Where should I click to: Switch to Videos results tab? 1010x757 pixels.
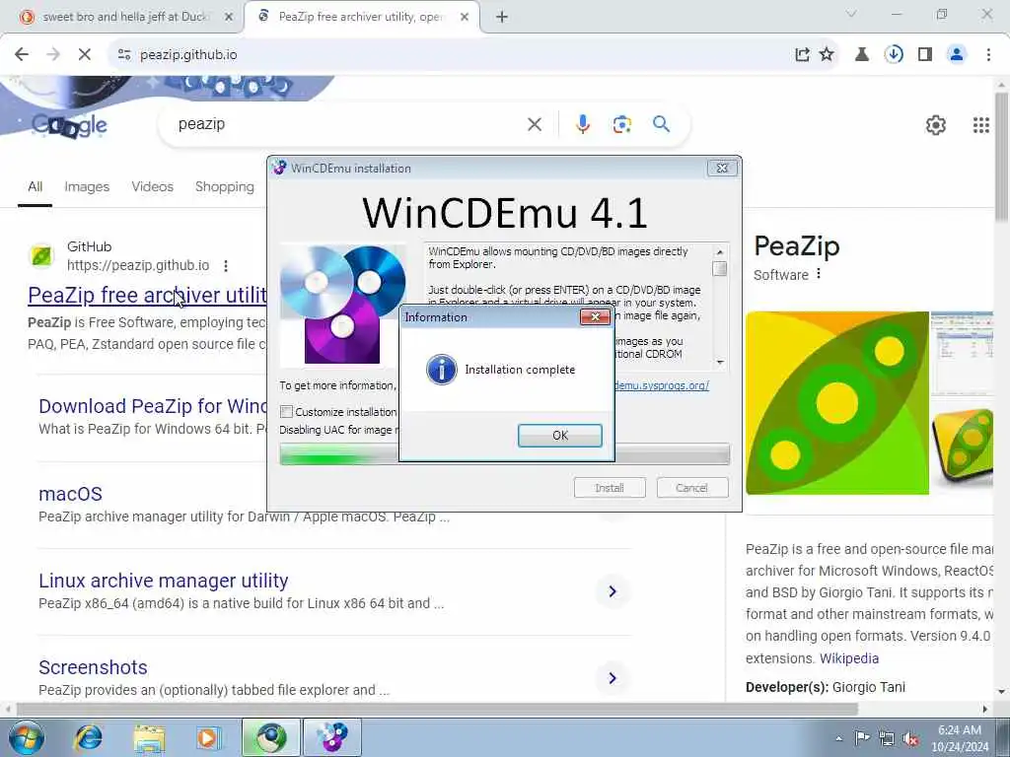152,186
